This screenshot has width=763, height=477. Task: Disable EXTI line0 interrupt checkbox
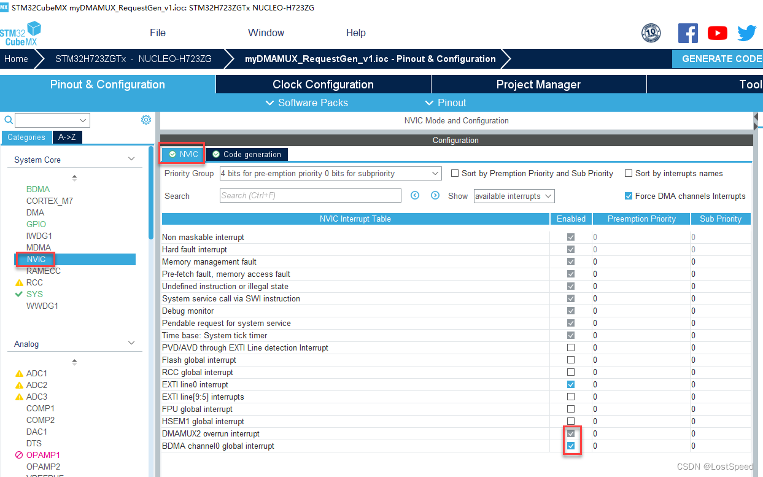tap(571, 384)
